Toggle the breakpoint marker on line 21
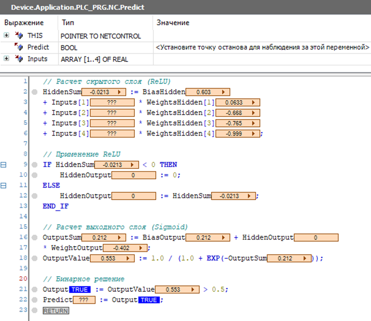The width and height of the screenshot is (371, 321). [34, 289]
